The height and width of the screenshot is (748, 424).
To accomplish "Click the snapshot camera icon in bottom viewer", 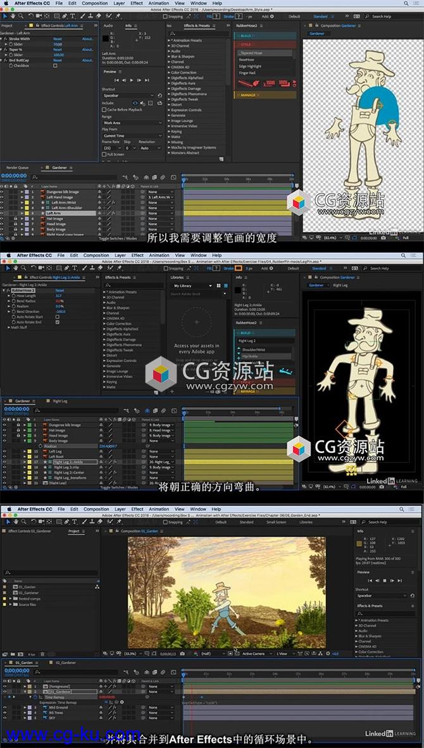I will click(x=182, y=654).
